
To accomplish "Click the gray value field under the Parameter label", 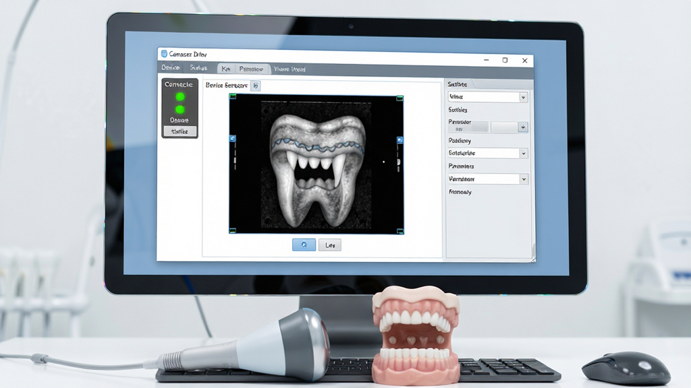I will [468, 129].
